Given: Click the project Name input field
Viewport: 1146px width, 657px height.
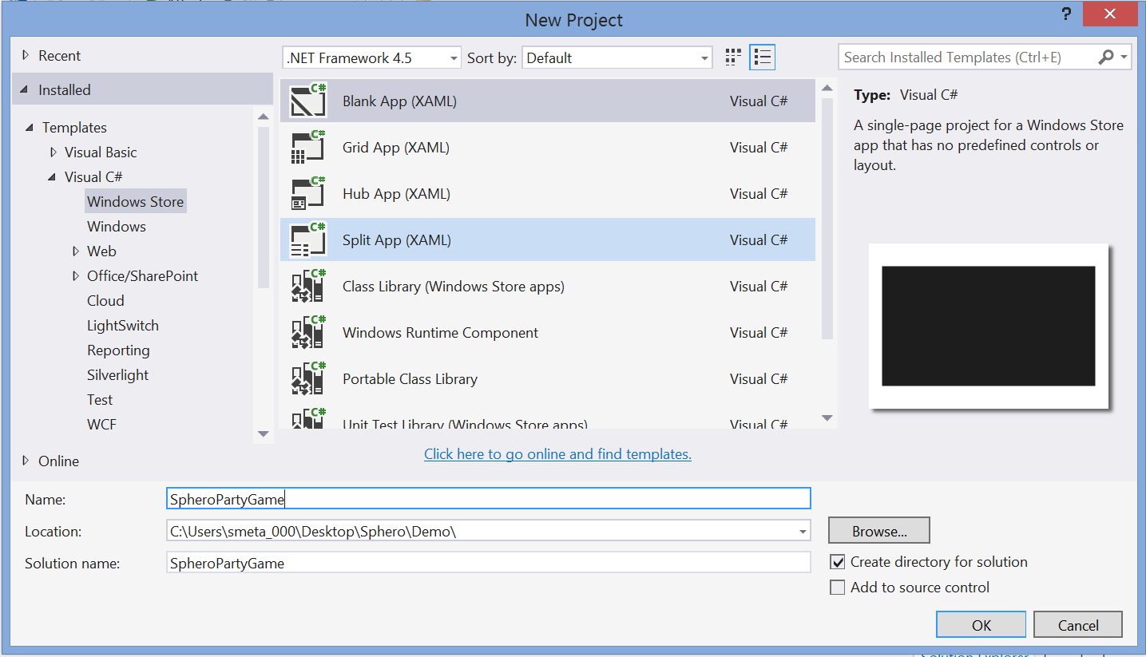Looking at the screenshot, I should click(489, 499).
